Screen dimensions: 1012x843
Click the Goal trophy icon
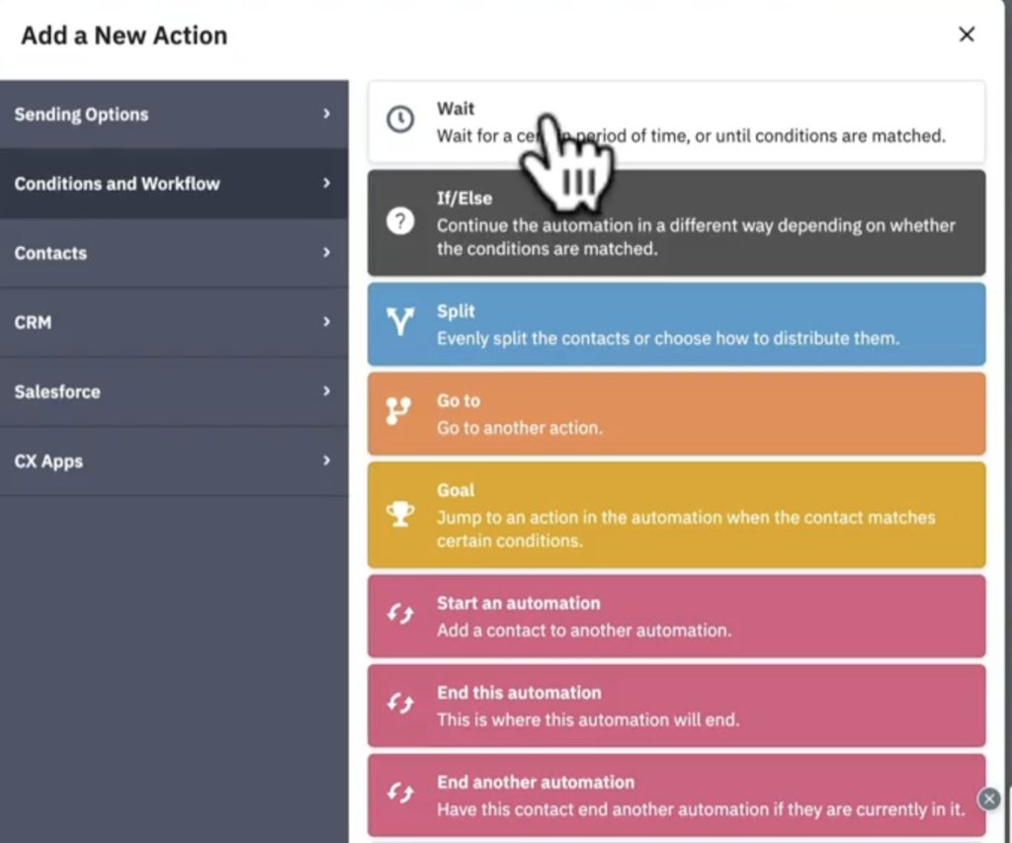point(399,514)
